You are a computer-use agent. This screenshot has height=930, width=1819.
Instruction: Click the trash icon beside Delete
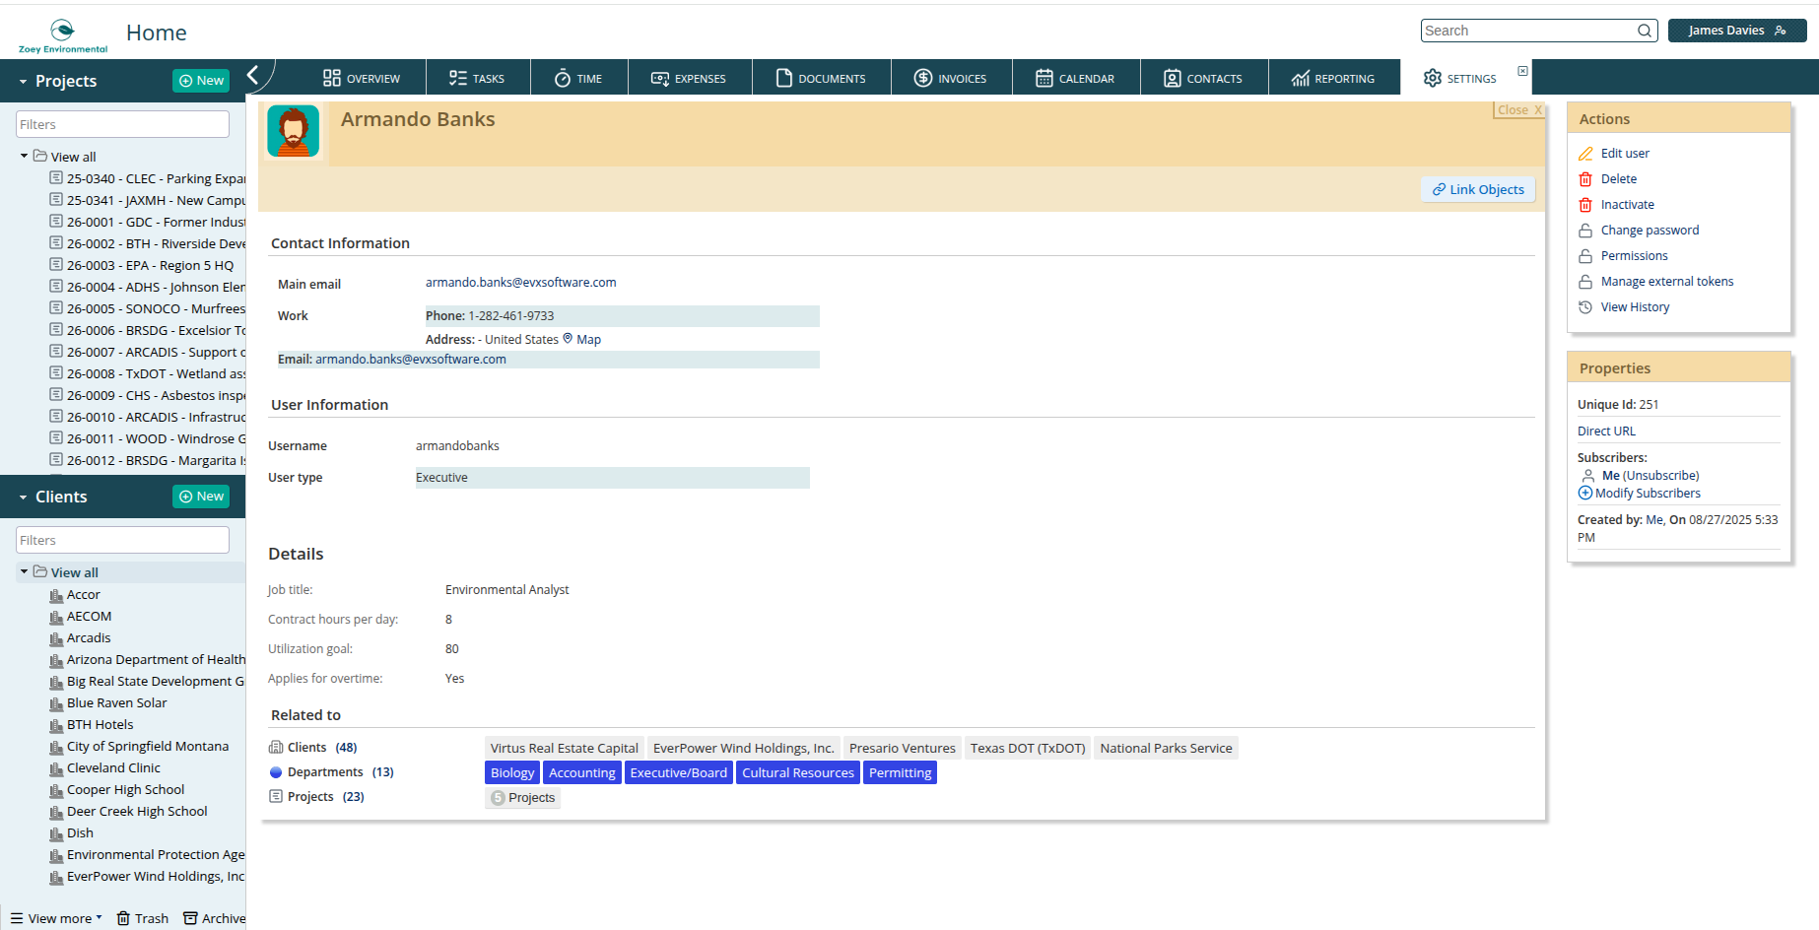coord(1585,179)
